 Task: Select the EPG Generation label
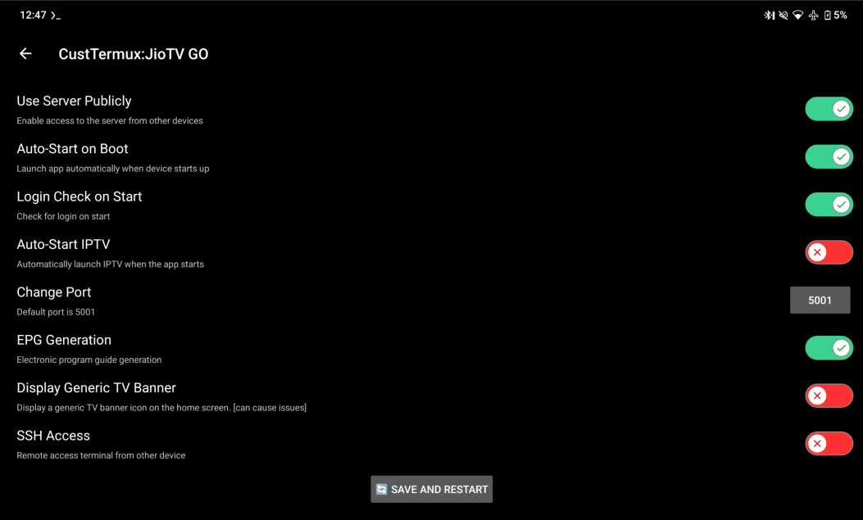click(64, 341)
